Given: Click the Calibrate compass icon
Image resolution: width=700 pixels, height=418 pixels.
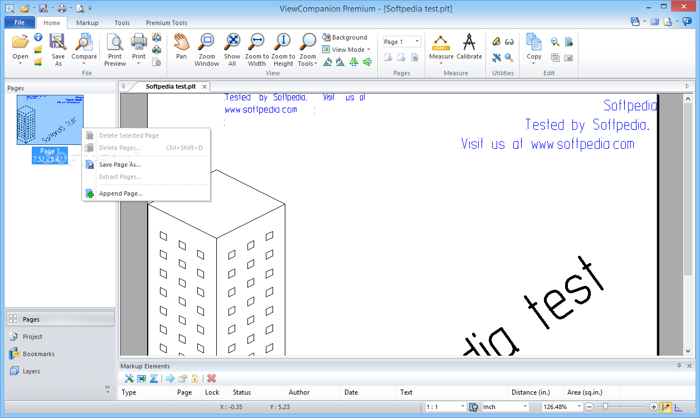Looking at the screenshot, I should tap(469, 47).
